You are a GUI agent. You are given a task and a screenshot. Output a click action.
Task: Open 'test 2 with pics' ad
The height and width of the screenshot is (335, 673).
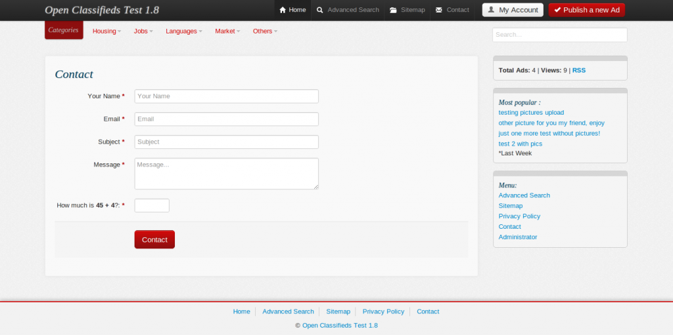click(521, 144)
